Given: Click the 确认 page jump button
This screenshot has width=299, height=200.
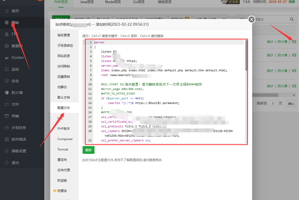Looking at the screenshot, I should 291,104.
